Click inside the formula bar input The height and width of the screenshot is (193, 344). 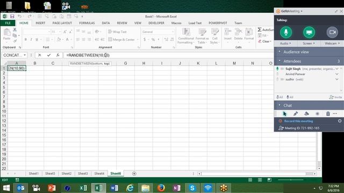pyautogui.click(x=168, y=55)
